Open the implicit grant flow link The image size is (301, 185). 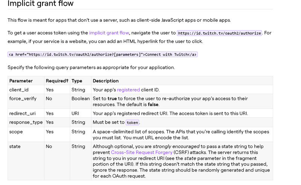click(x=109, y=33)
